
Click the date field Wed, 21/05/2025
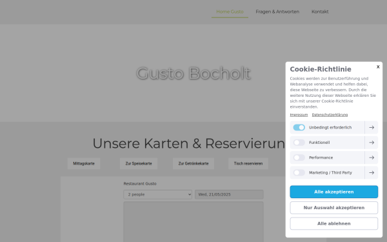(x=229, y=194)
